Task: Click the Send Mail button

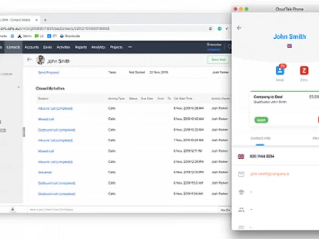Action: [x=218, y=59]
